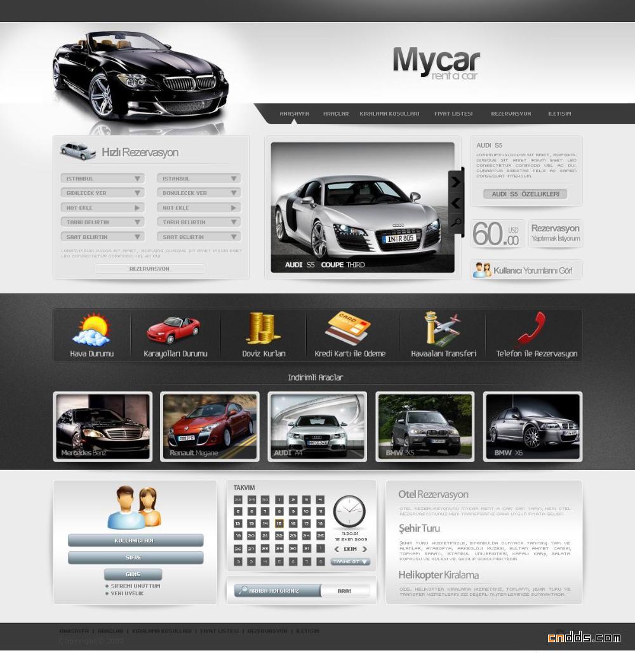Image resolution: width=635 pixels, height=653 pixels.
Task: Click users icon beside Kullanıcı Yorumlarını Gör
Action: coord(482,270)
